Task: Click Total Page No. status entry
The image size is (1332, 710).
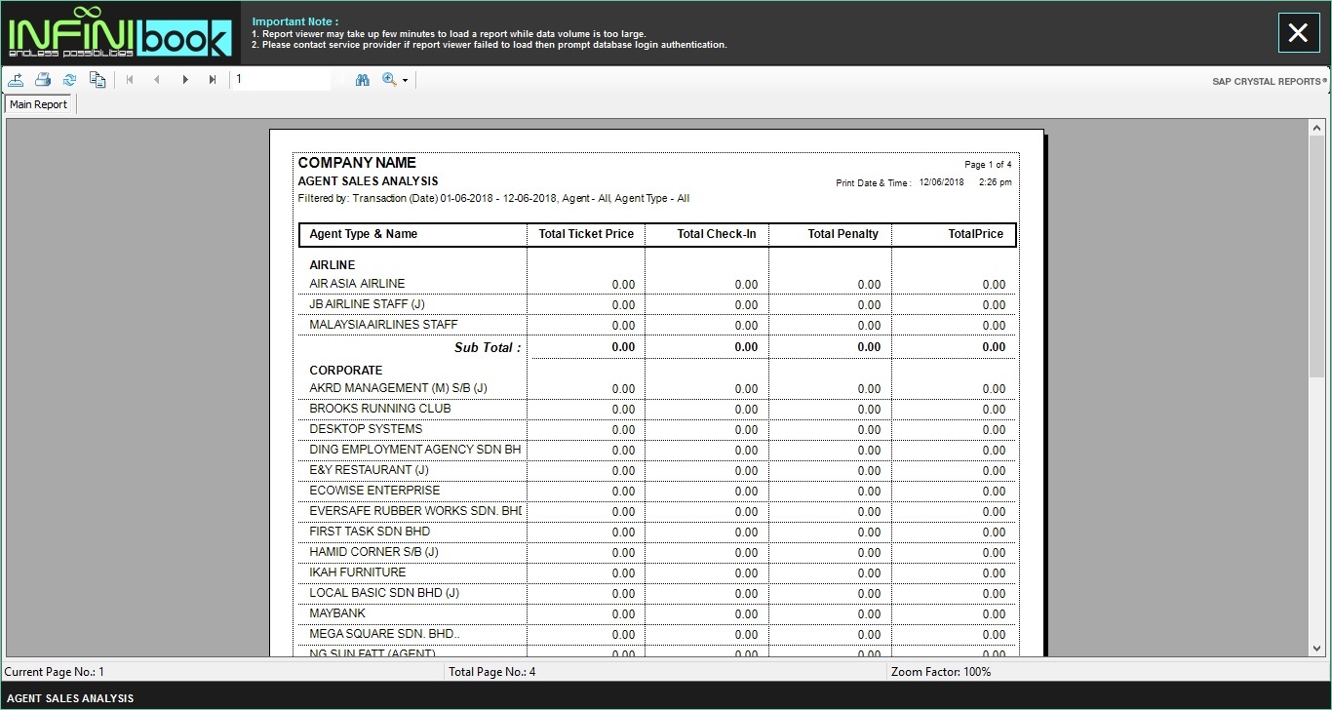Action: point(491,672)
